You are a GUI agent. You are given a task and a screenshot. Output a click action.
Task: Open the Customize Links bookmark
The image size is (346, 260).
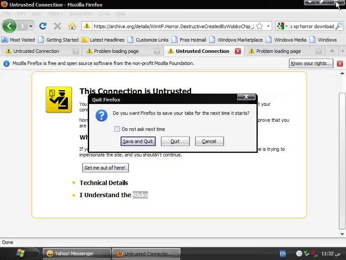148,40
